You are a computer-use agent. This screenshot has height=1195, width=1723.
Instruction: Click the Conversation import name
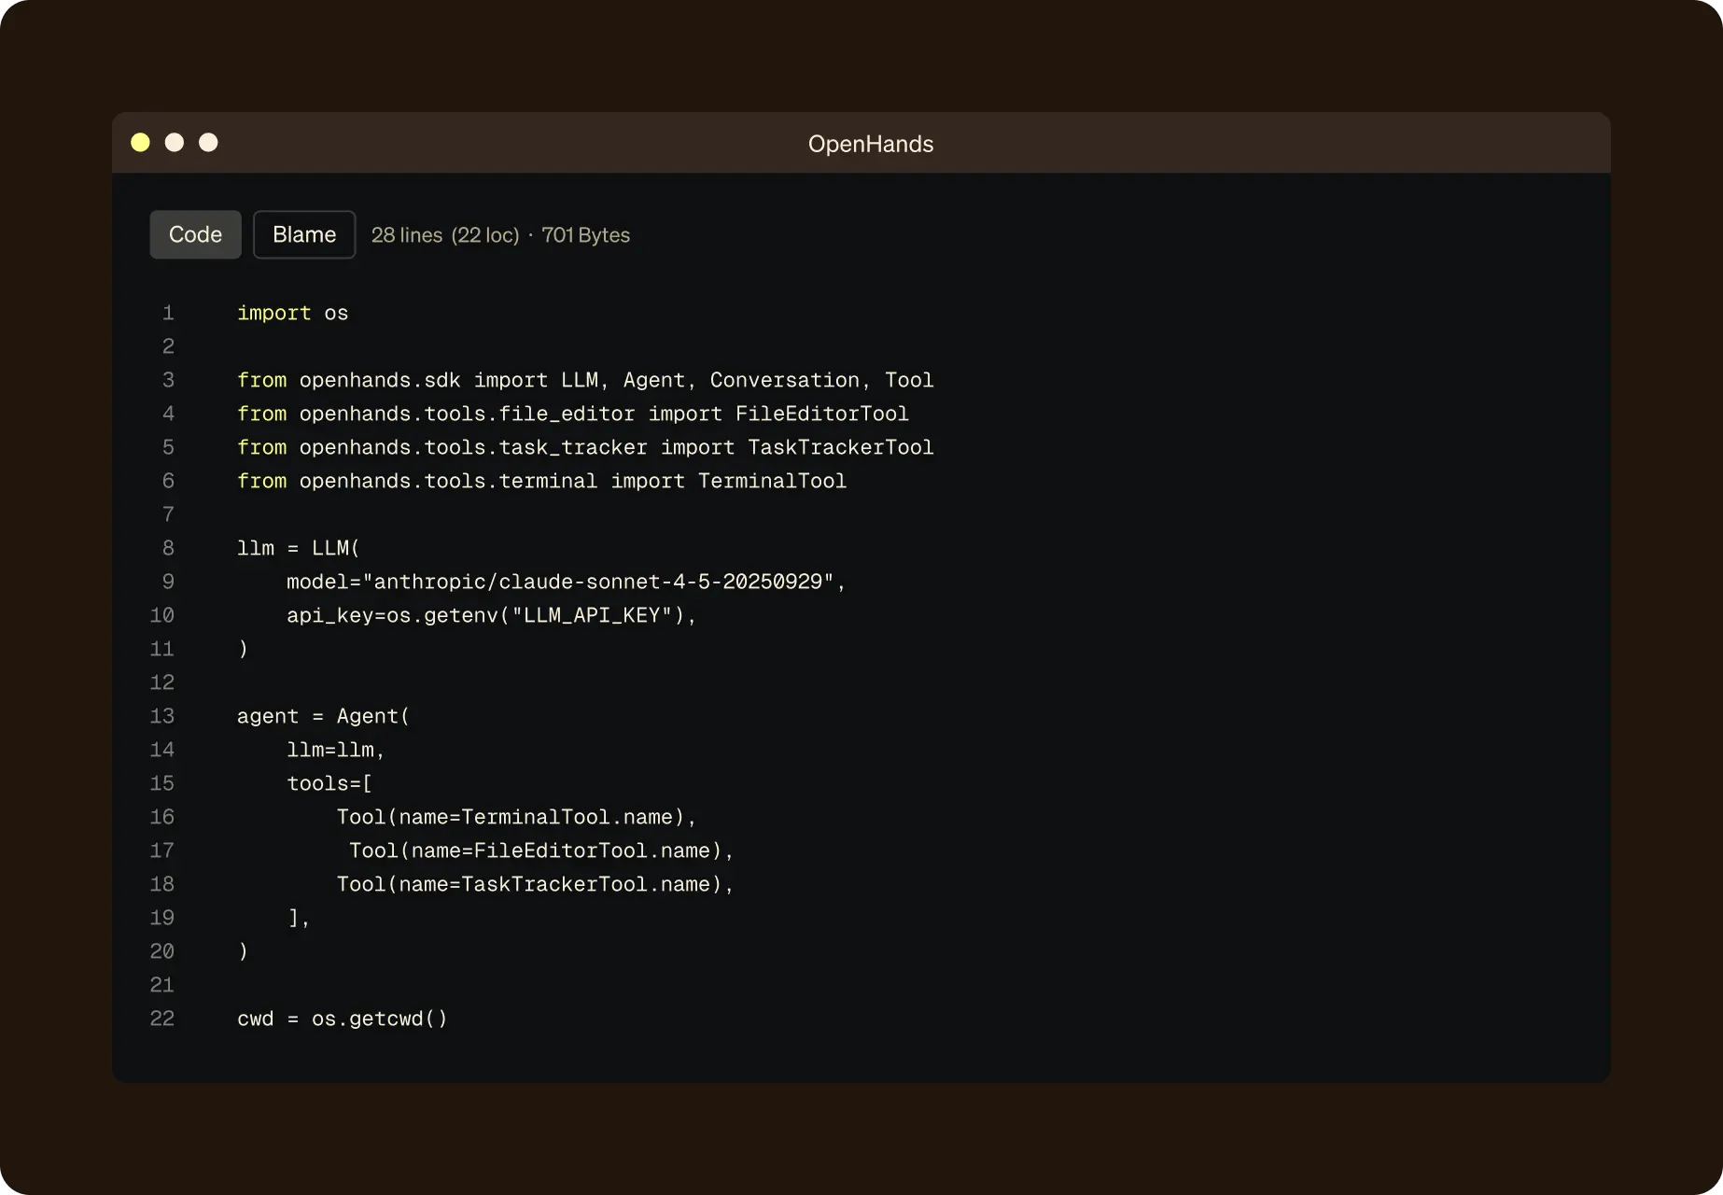(x=784, y=380)
